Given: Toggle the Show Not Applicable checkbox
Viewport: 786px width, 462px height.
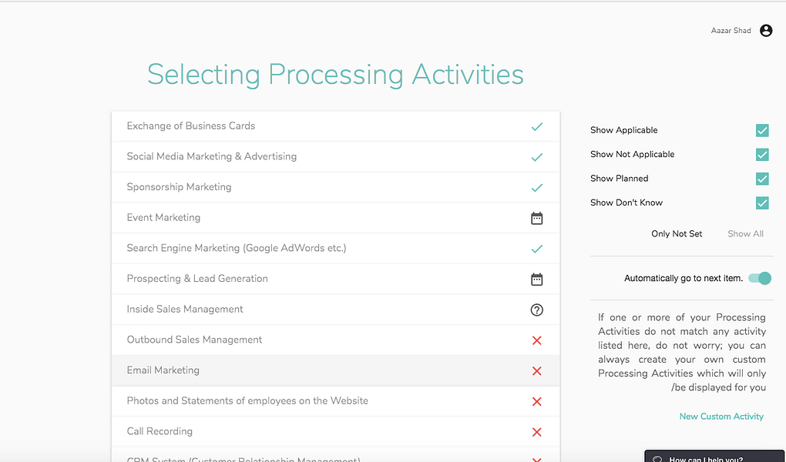Looking at the screenshot, I should point(762,155).
